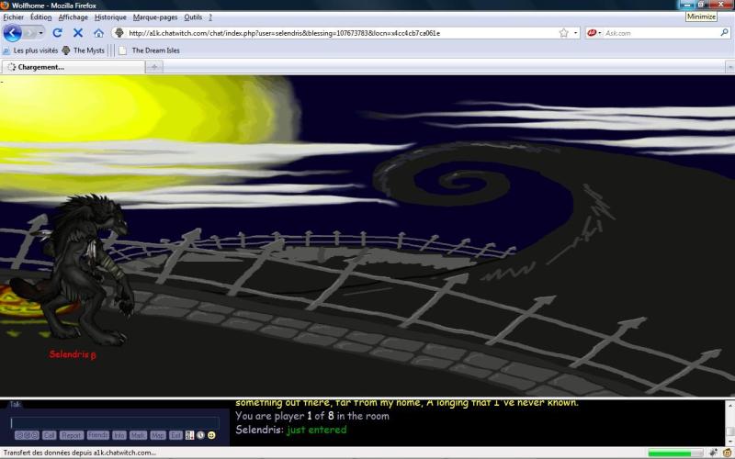The image size is (735, 459).
Task: Open the smiley emoticon picker in chat
Action: coord(211,435)
